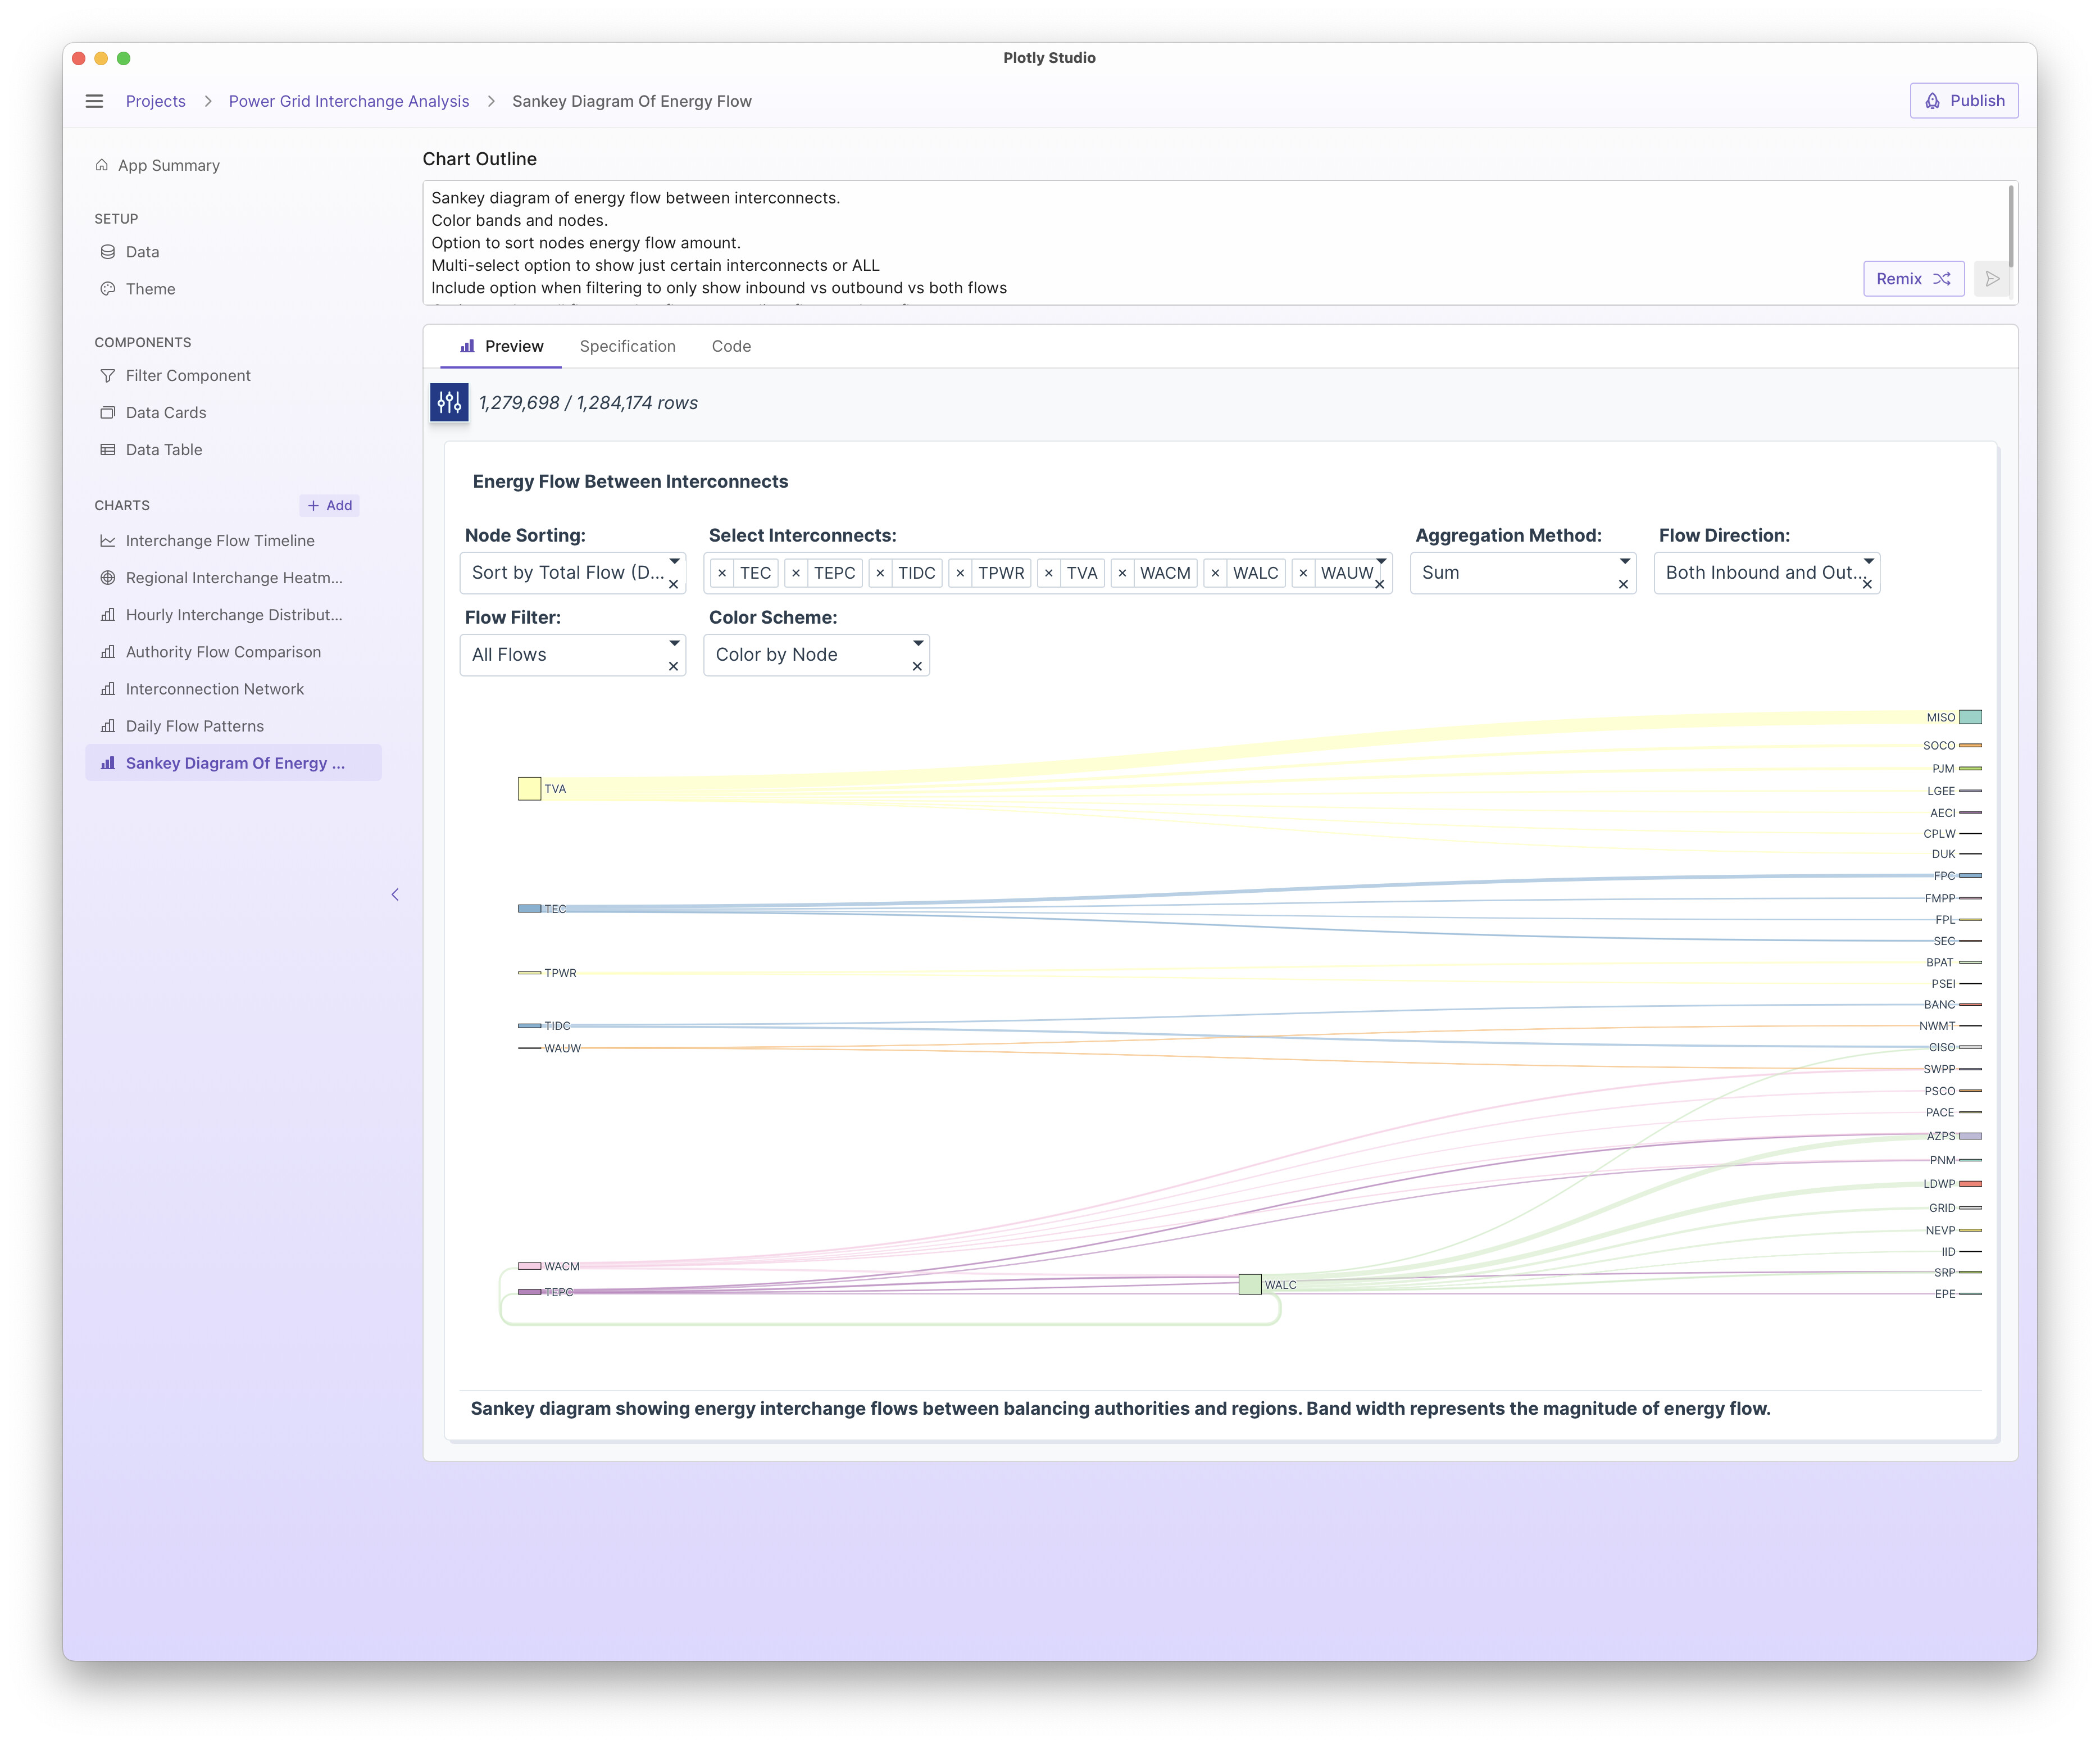This screenshot has height=1744, width=2100.
Task: Open the hamburger menu icon
Action: click(94, 101)
